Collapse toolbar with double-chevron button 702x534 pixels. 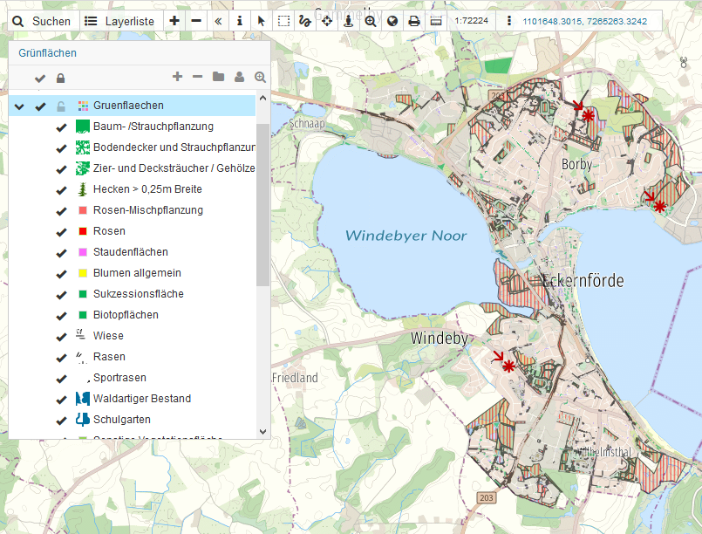[x=218, y=20]
